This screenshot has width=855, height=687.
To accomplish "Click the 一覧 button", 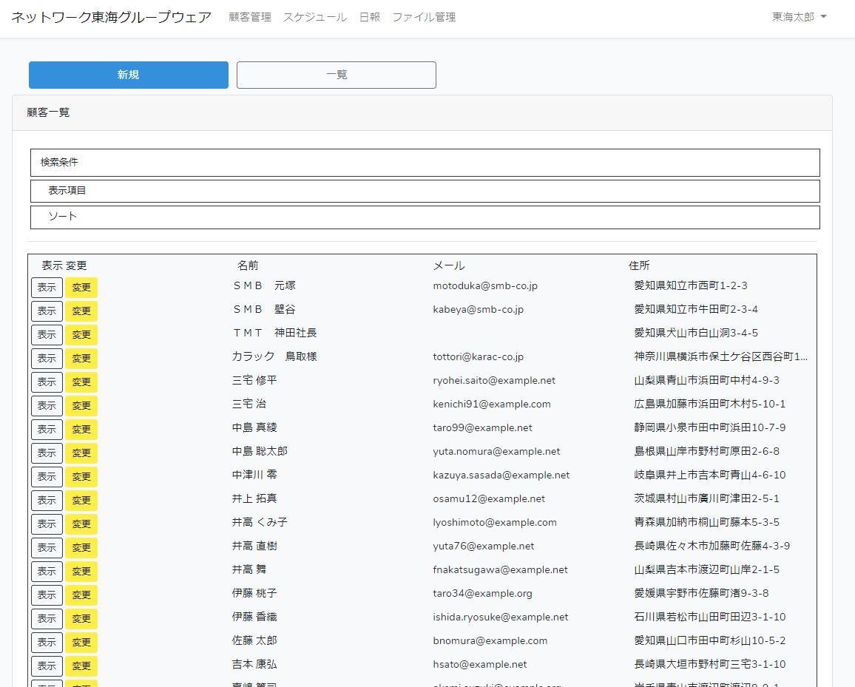I will click(337, 75).
